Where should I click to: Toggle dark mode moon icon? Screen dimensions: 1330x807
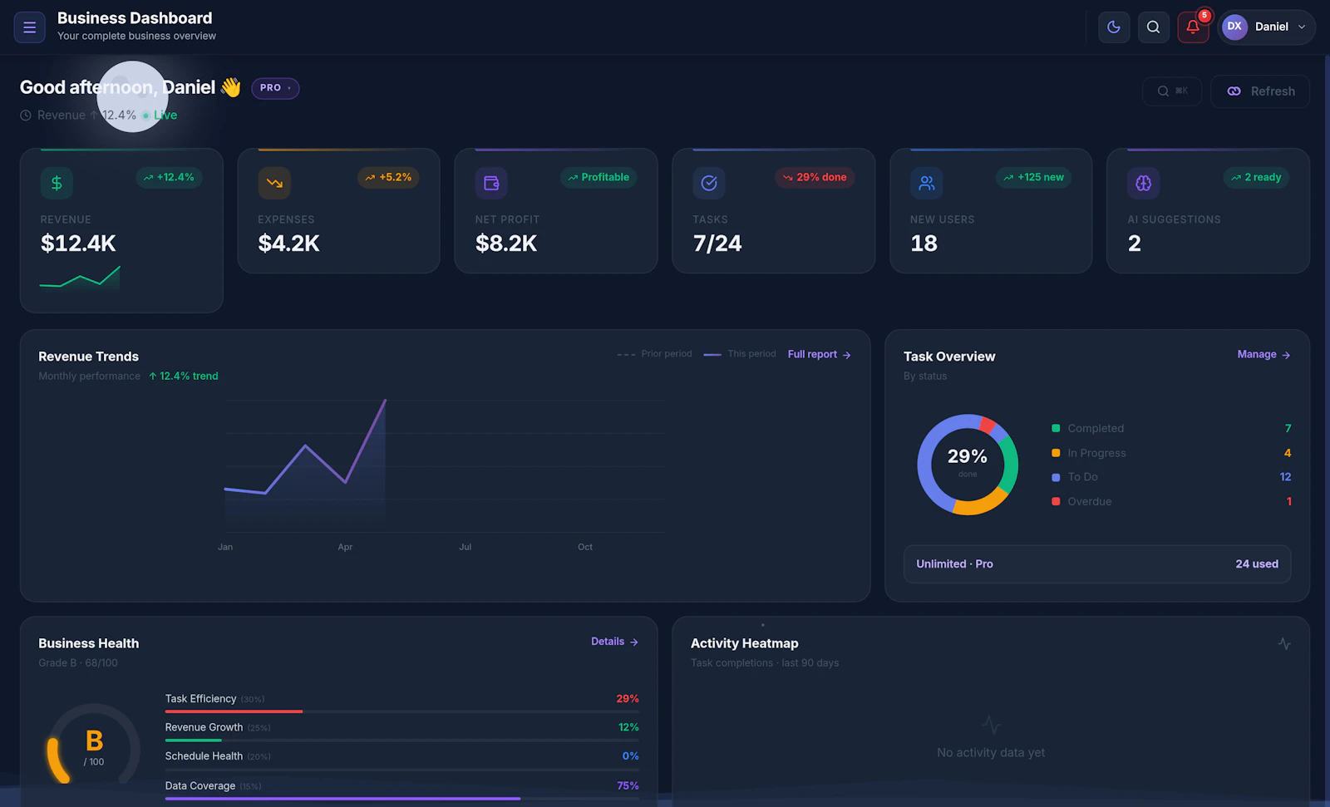(1114, 27)
